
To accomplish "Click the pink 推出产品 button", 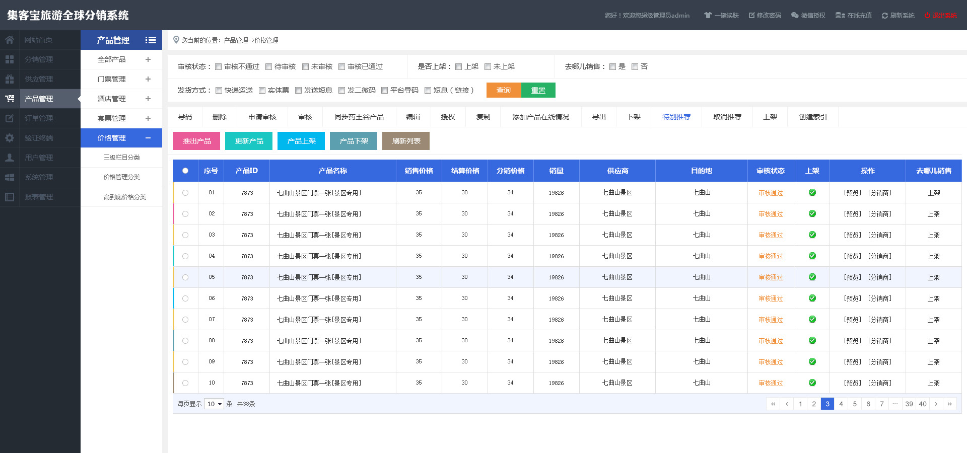I will [x=196, y=141].
